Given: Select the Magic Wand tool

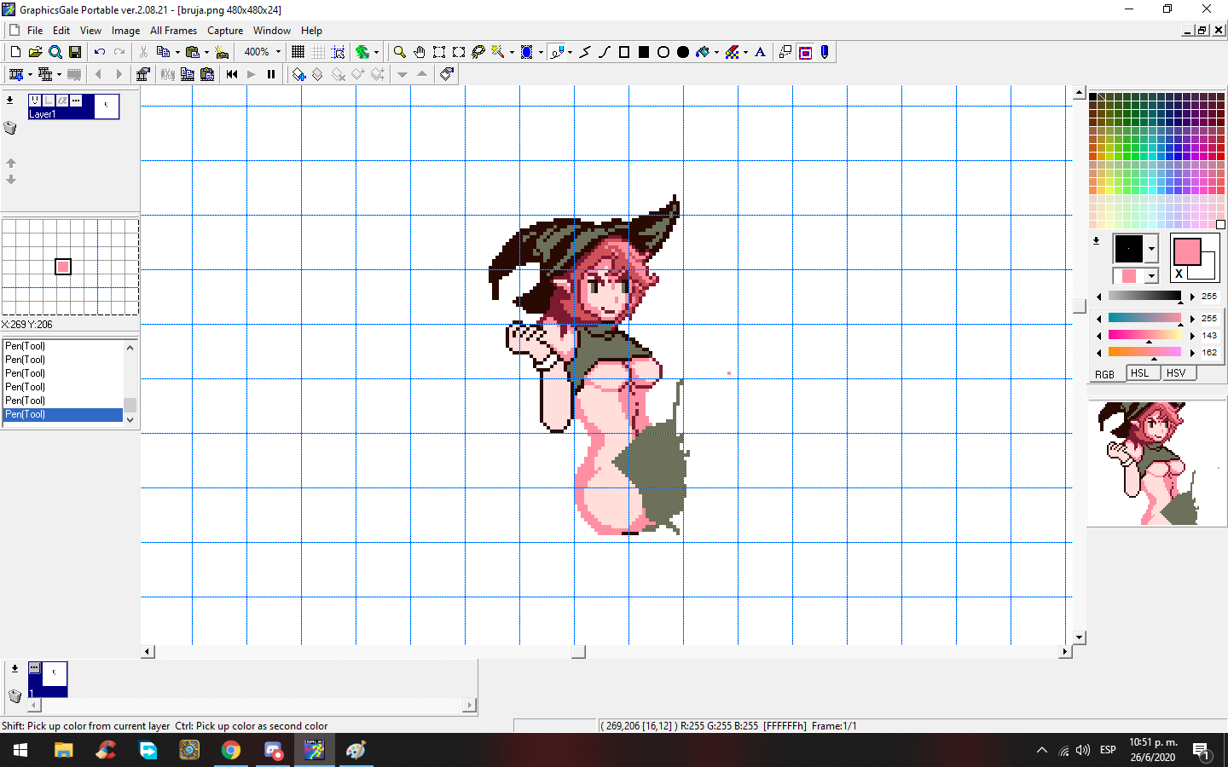Looking at the screenshot, I should pos(498,52).
